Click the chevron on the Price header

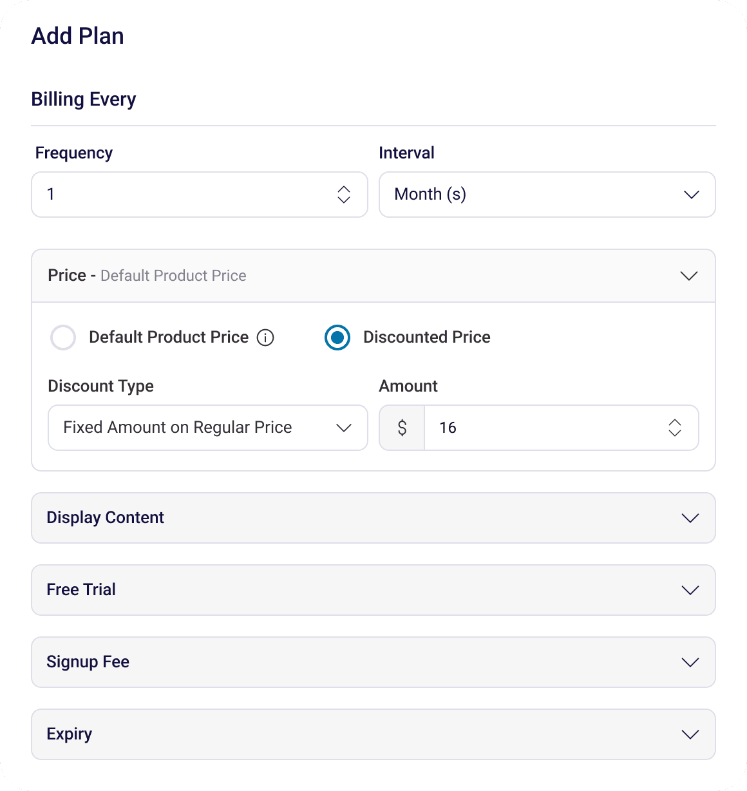[x=688, y=276]
